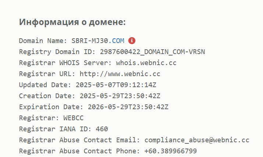
Task: Click the 'Registrar URL:' label
Action: coord(47,74)
